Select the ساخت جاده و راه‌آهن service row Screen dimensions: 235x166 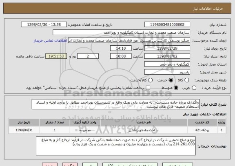click(117, 130)
